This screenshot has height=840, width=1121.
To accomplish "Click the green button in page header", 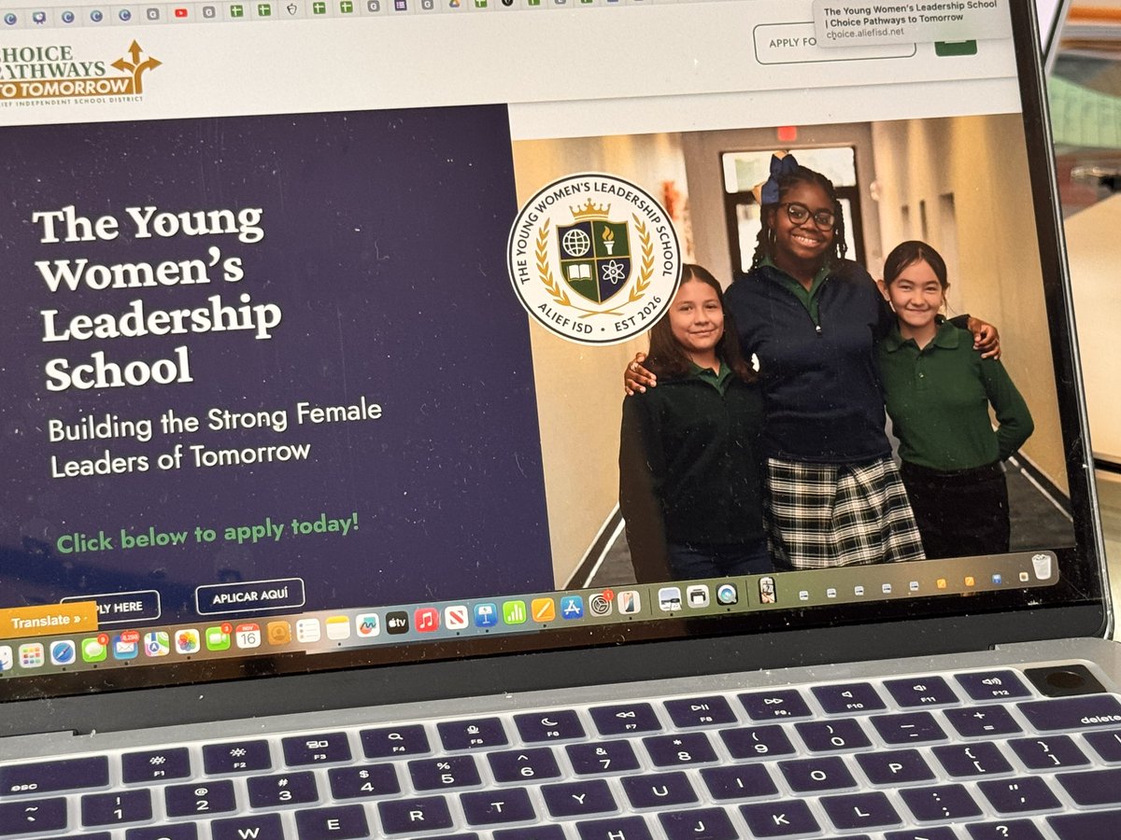I will pyautogui.click(x=956, y=47).
